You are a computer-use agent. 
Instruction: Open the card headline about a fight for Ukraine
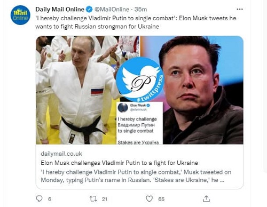click(119, 163)
